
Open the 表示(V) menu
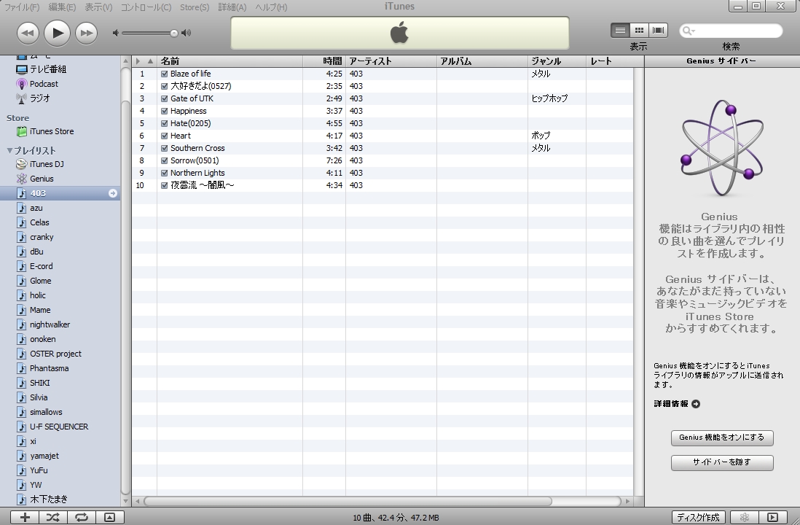click(x=98, y=7)
